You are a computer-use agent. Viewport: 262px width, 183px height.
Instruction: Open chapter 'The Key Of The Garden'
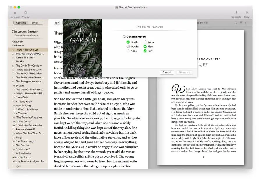28,74
